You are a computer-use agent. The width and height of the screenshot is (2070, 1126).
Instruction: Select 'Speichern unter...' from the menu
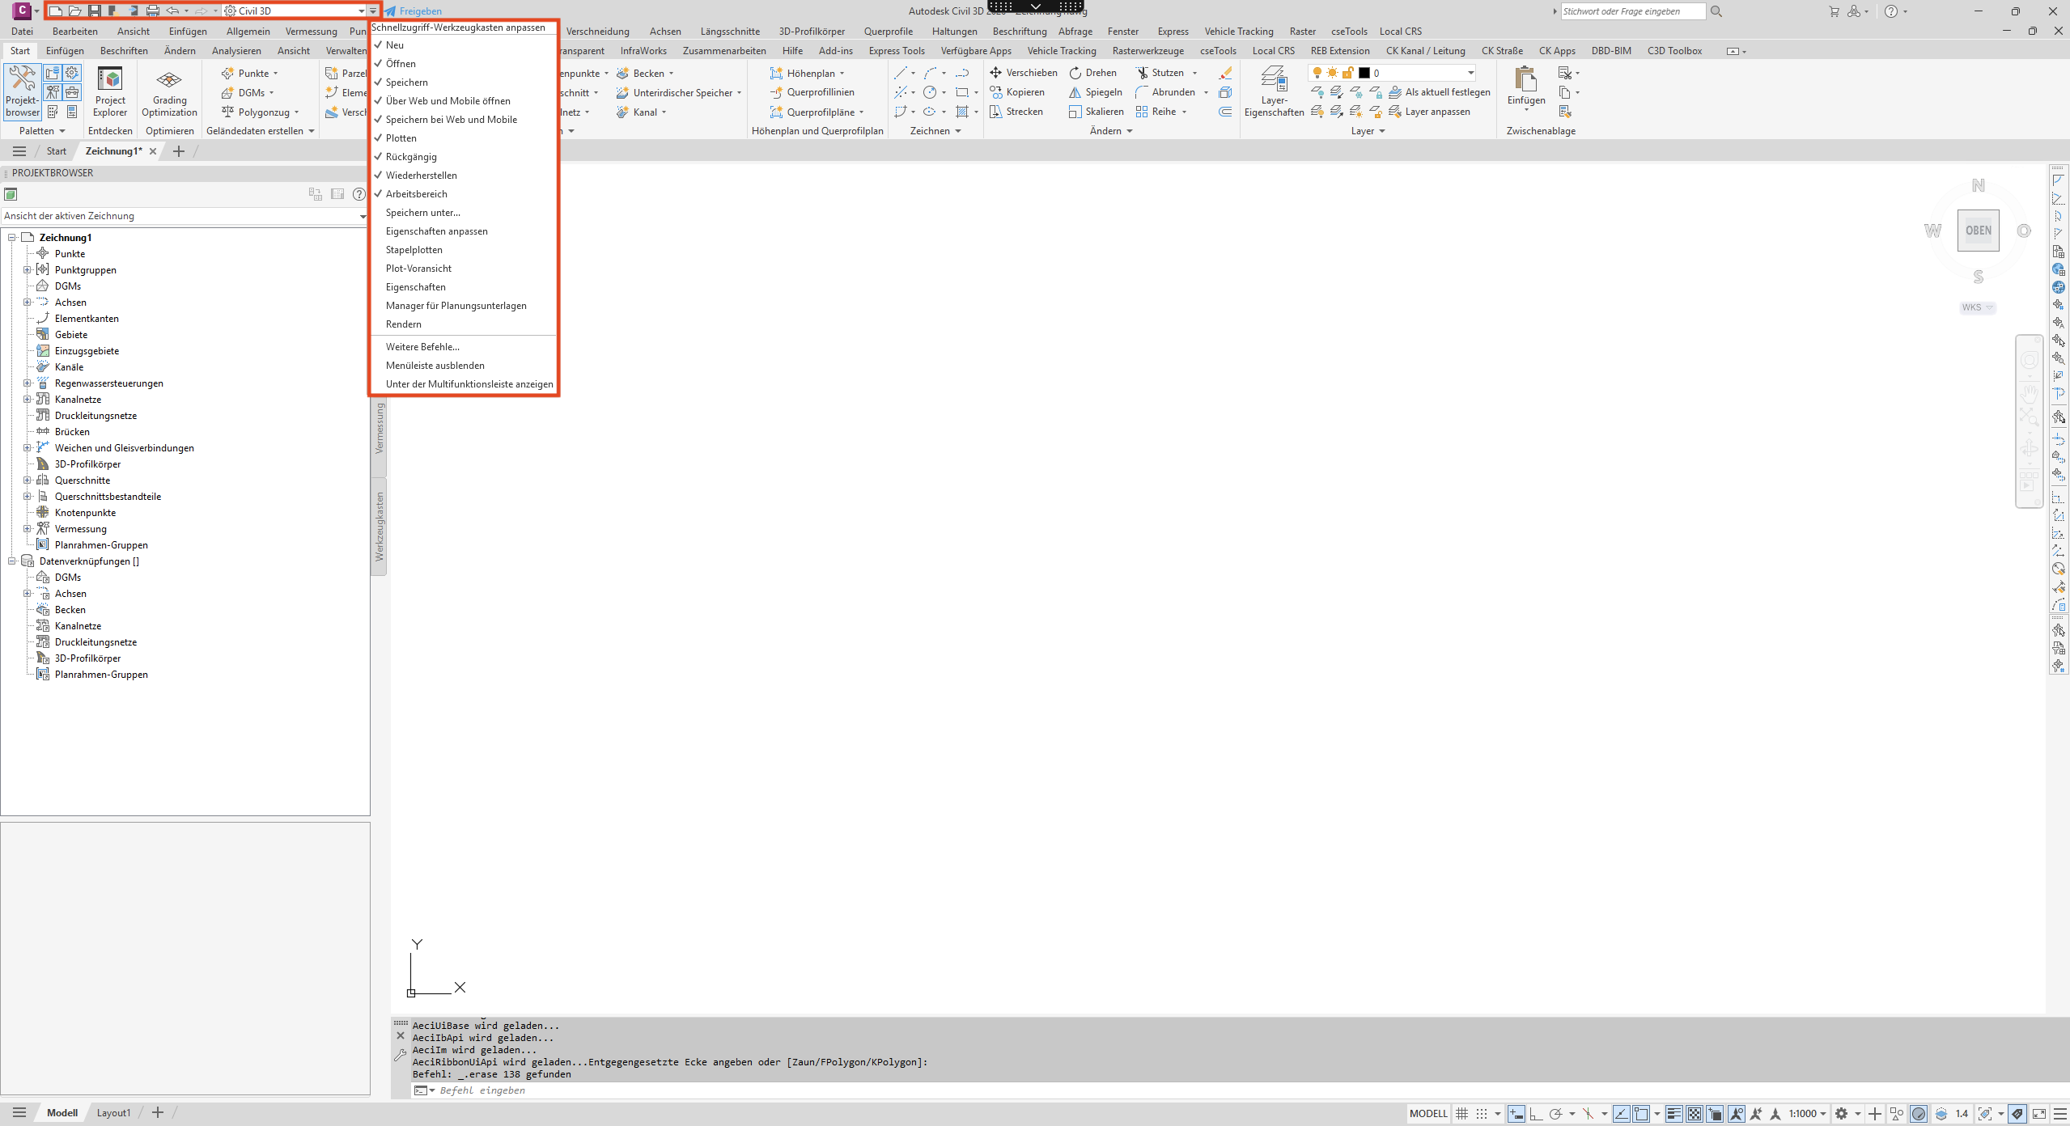(464, 213)
